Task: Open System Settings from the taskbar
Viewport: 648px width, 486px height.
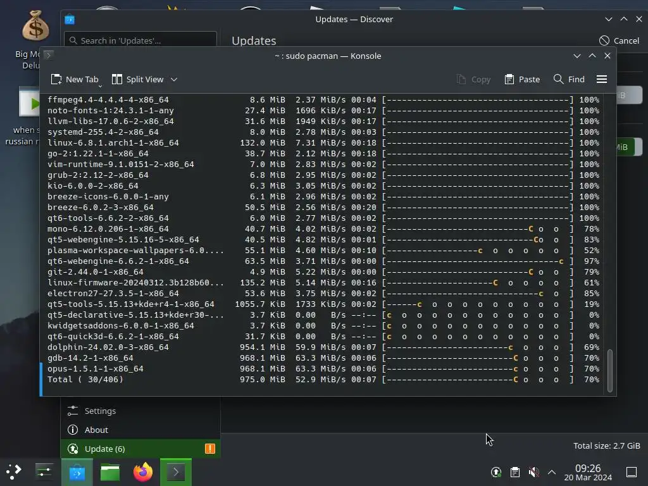Action: pyautogui.click(x=44, y=471)
